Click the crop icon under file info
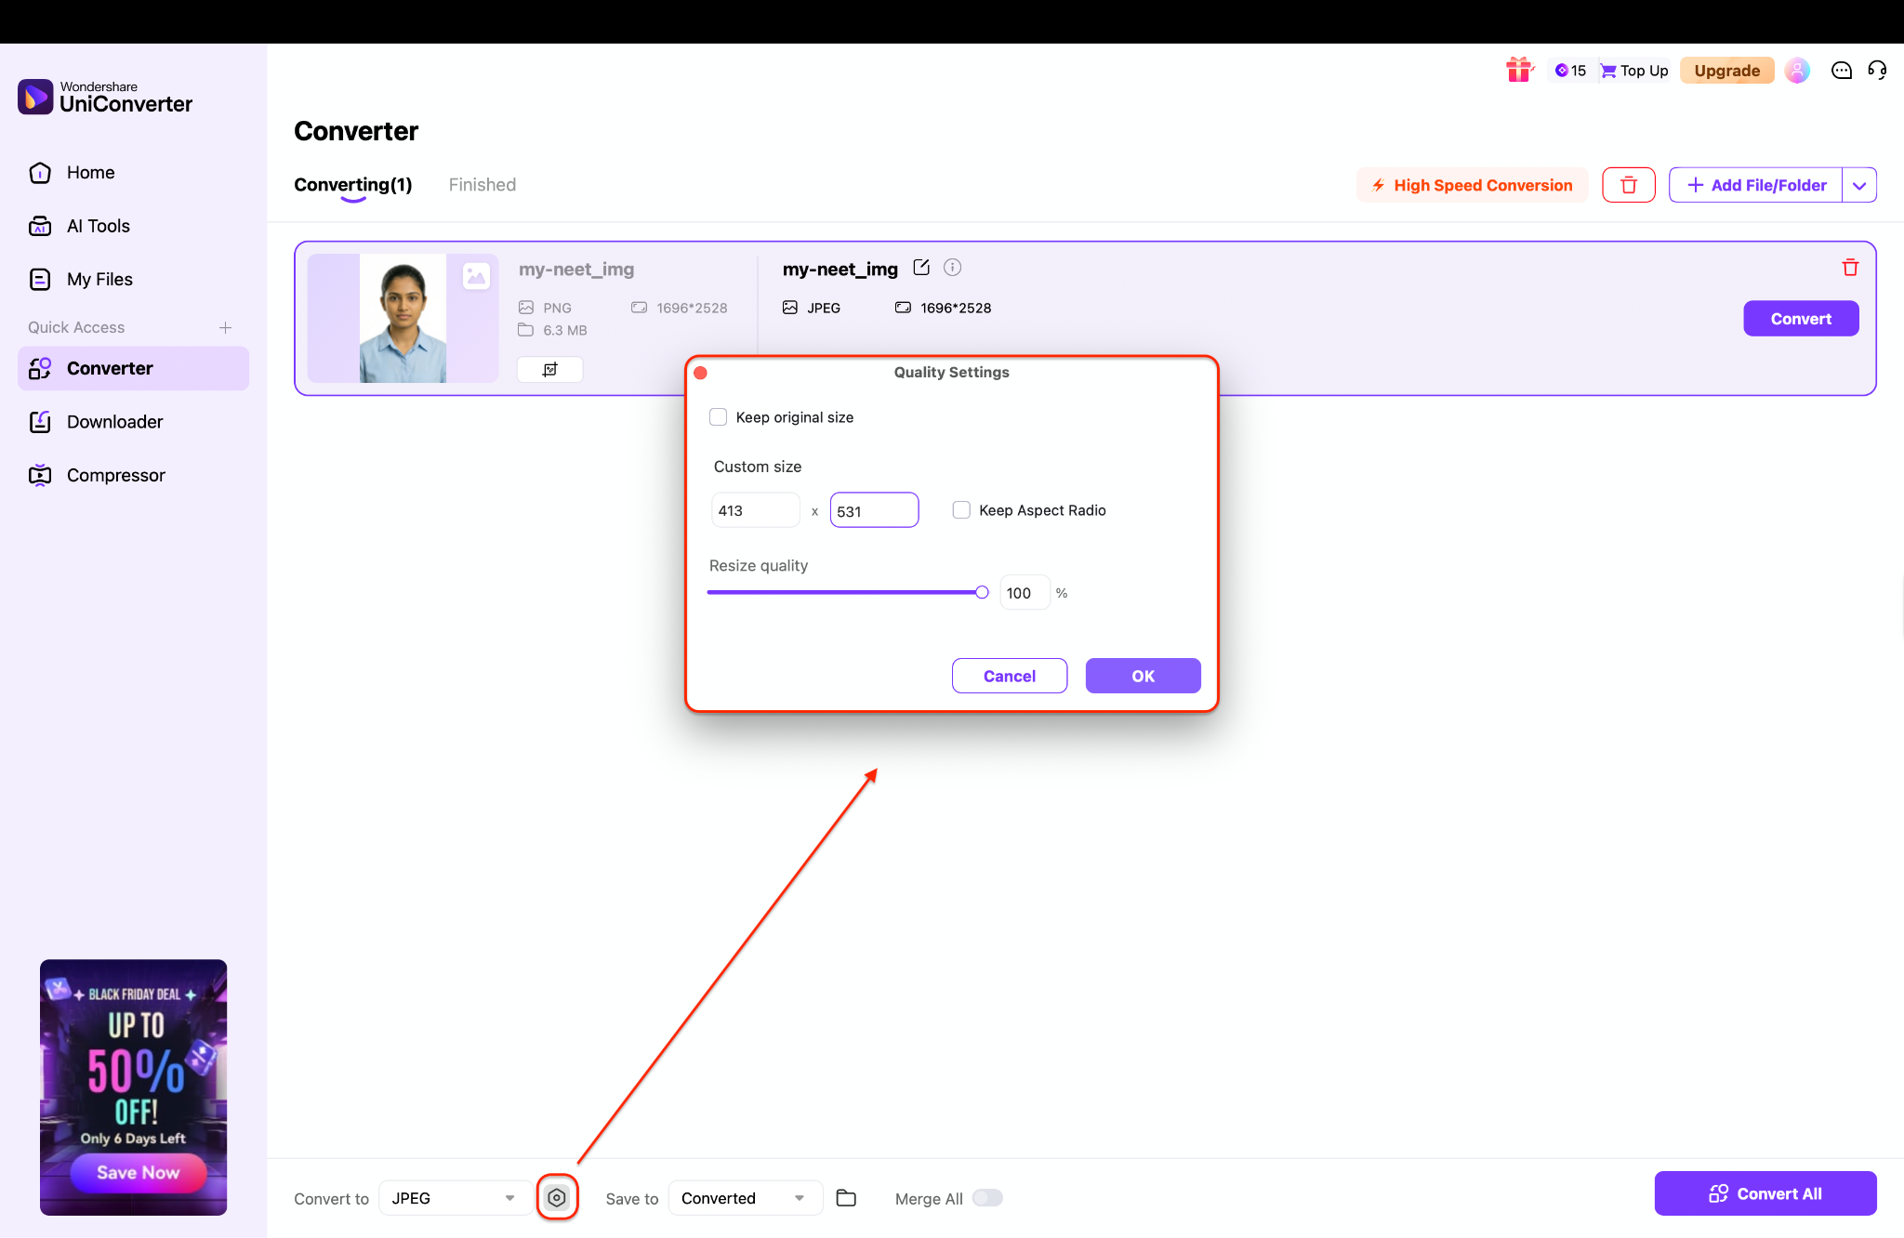The height and width of the screenshot is (1238, 1904). point(549,369)
